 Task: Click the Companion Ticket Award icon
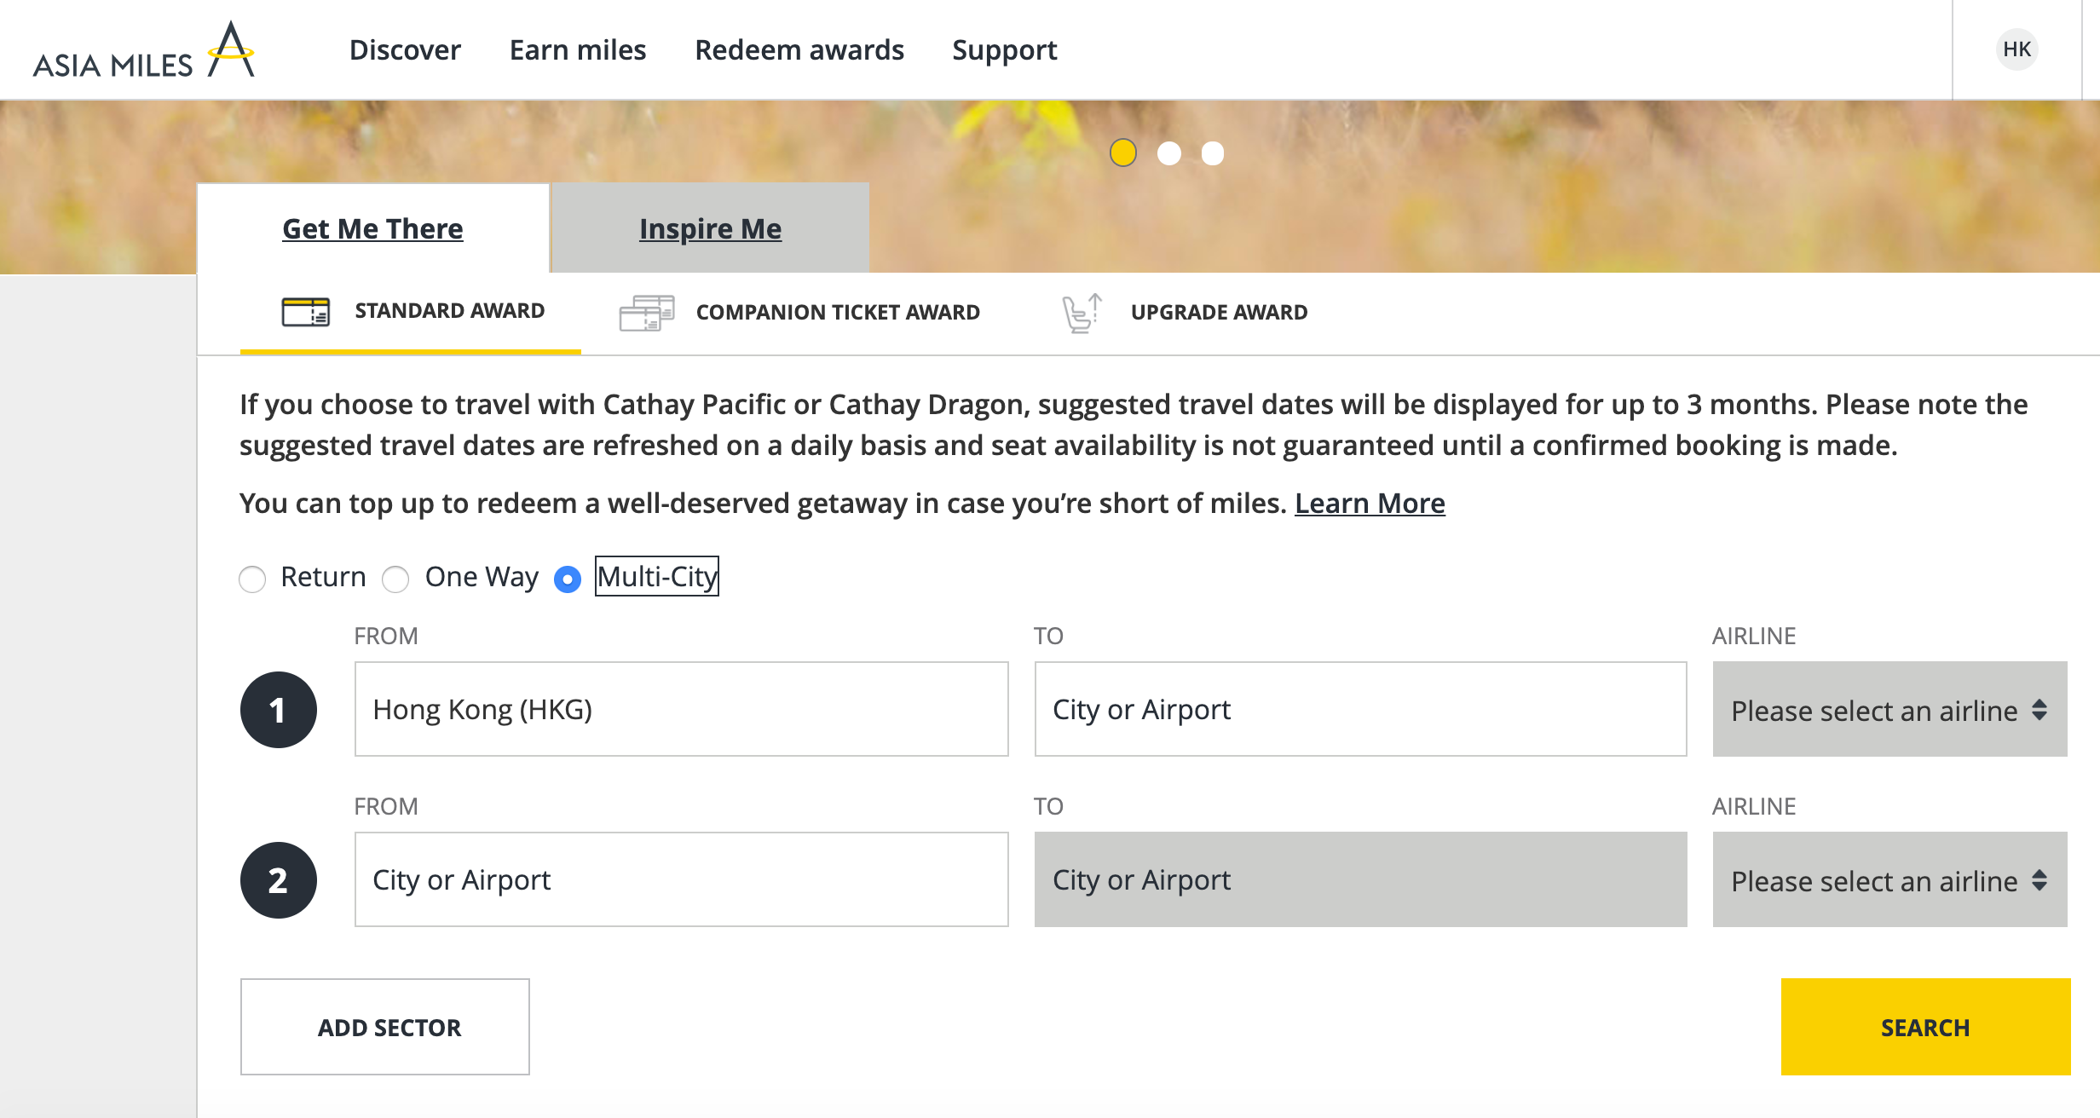pyautogui.click(x=646, y=313)
